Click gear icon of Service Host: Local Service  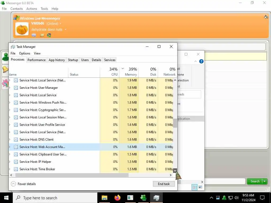click(x=16, y=95)
